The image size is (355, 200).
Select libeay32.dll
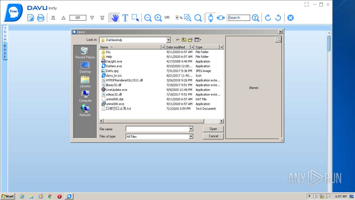tap(111, 85)
